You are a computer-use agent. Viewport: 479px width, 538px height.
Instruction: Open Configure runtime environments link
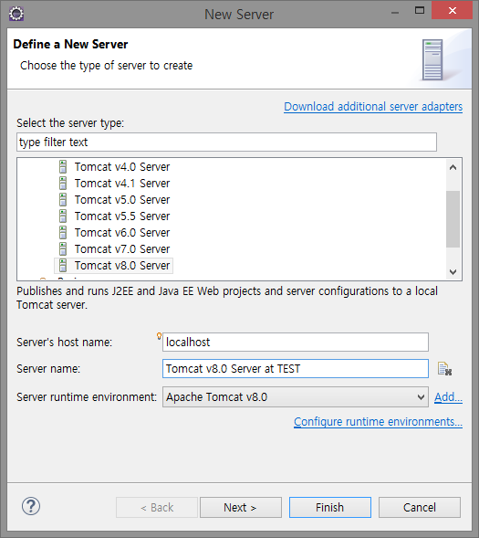click(x=378, y=422)
